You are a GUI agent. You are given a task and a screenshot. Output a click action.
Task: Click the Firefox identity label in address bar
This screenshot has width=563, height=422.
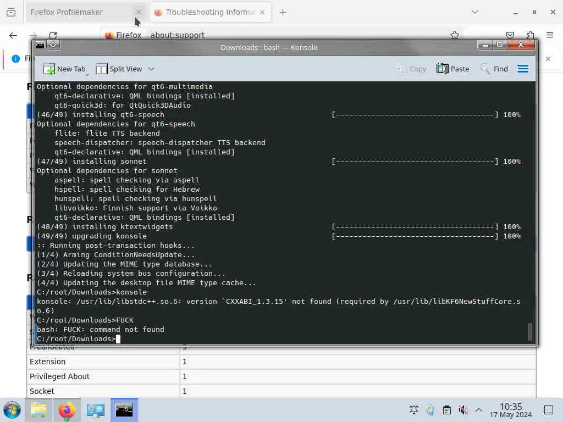[x=124, y=35]
